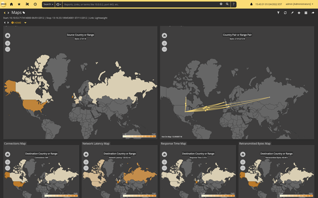Click the share arrow icon in Maps toolbar

[x=313, y=13]
